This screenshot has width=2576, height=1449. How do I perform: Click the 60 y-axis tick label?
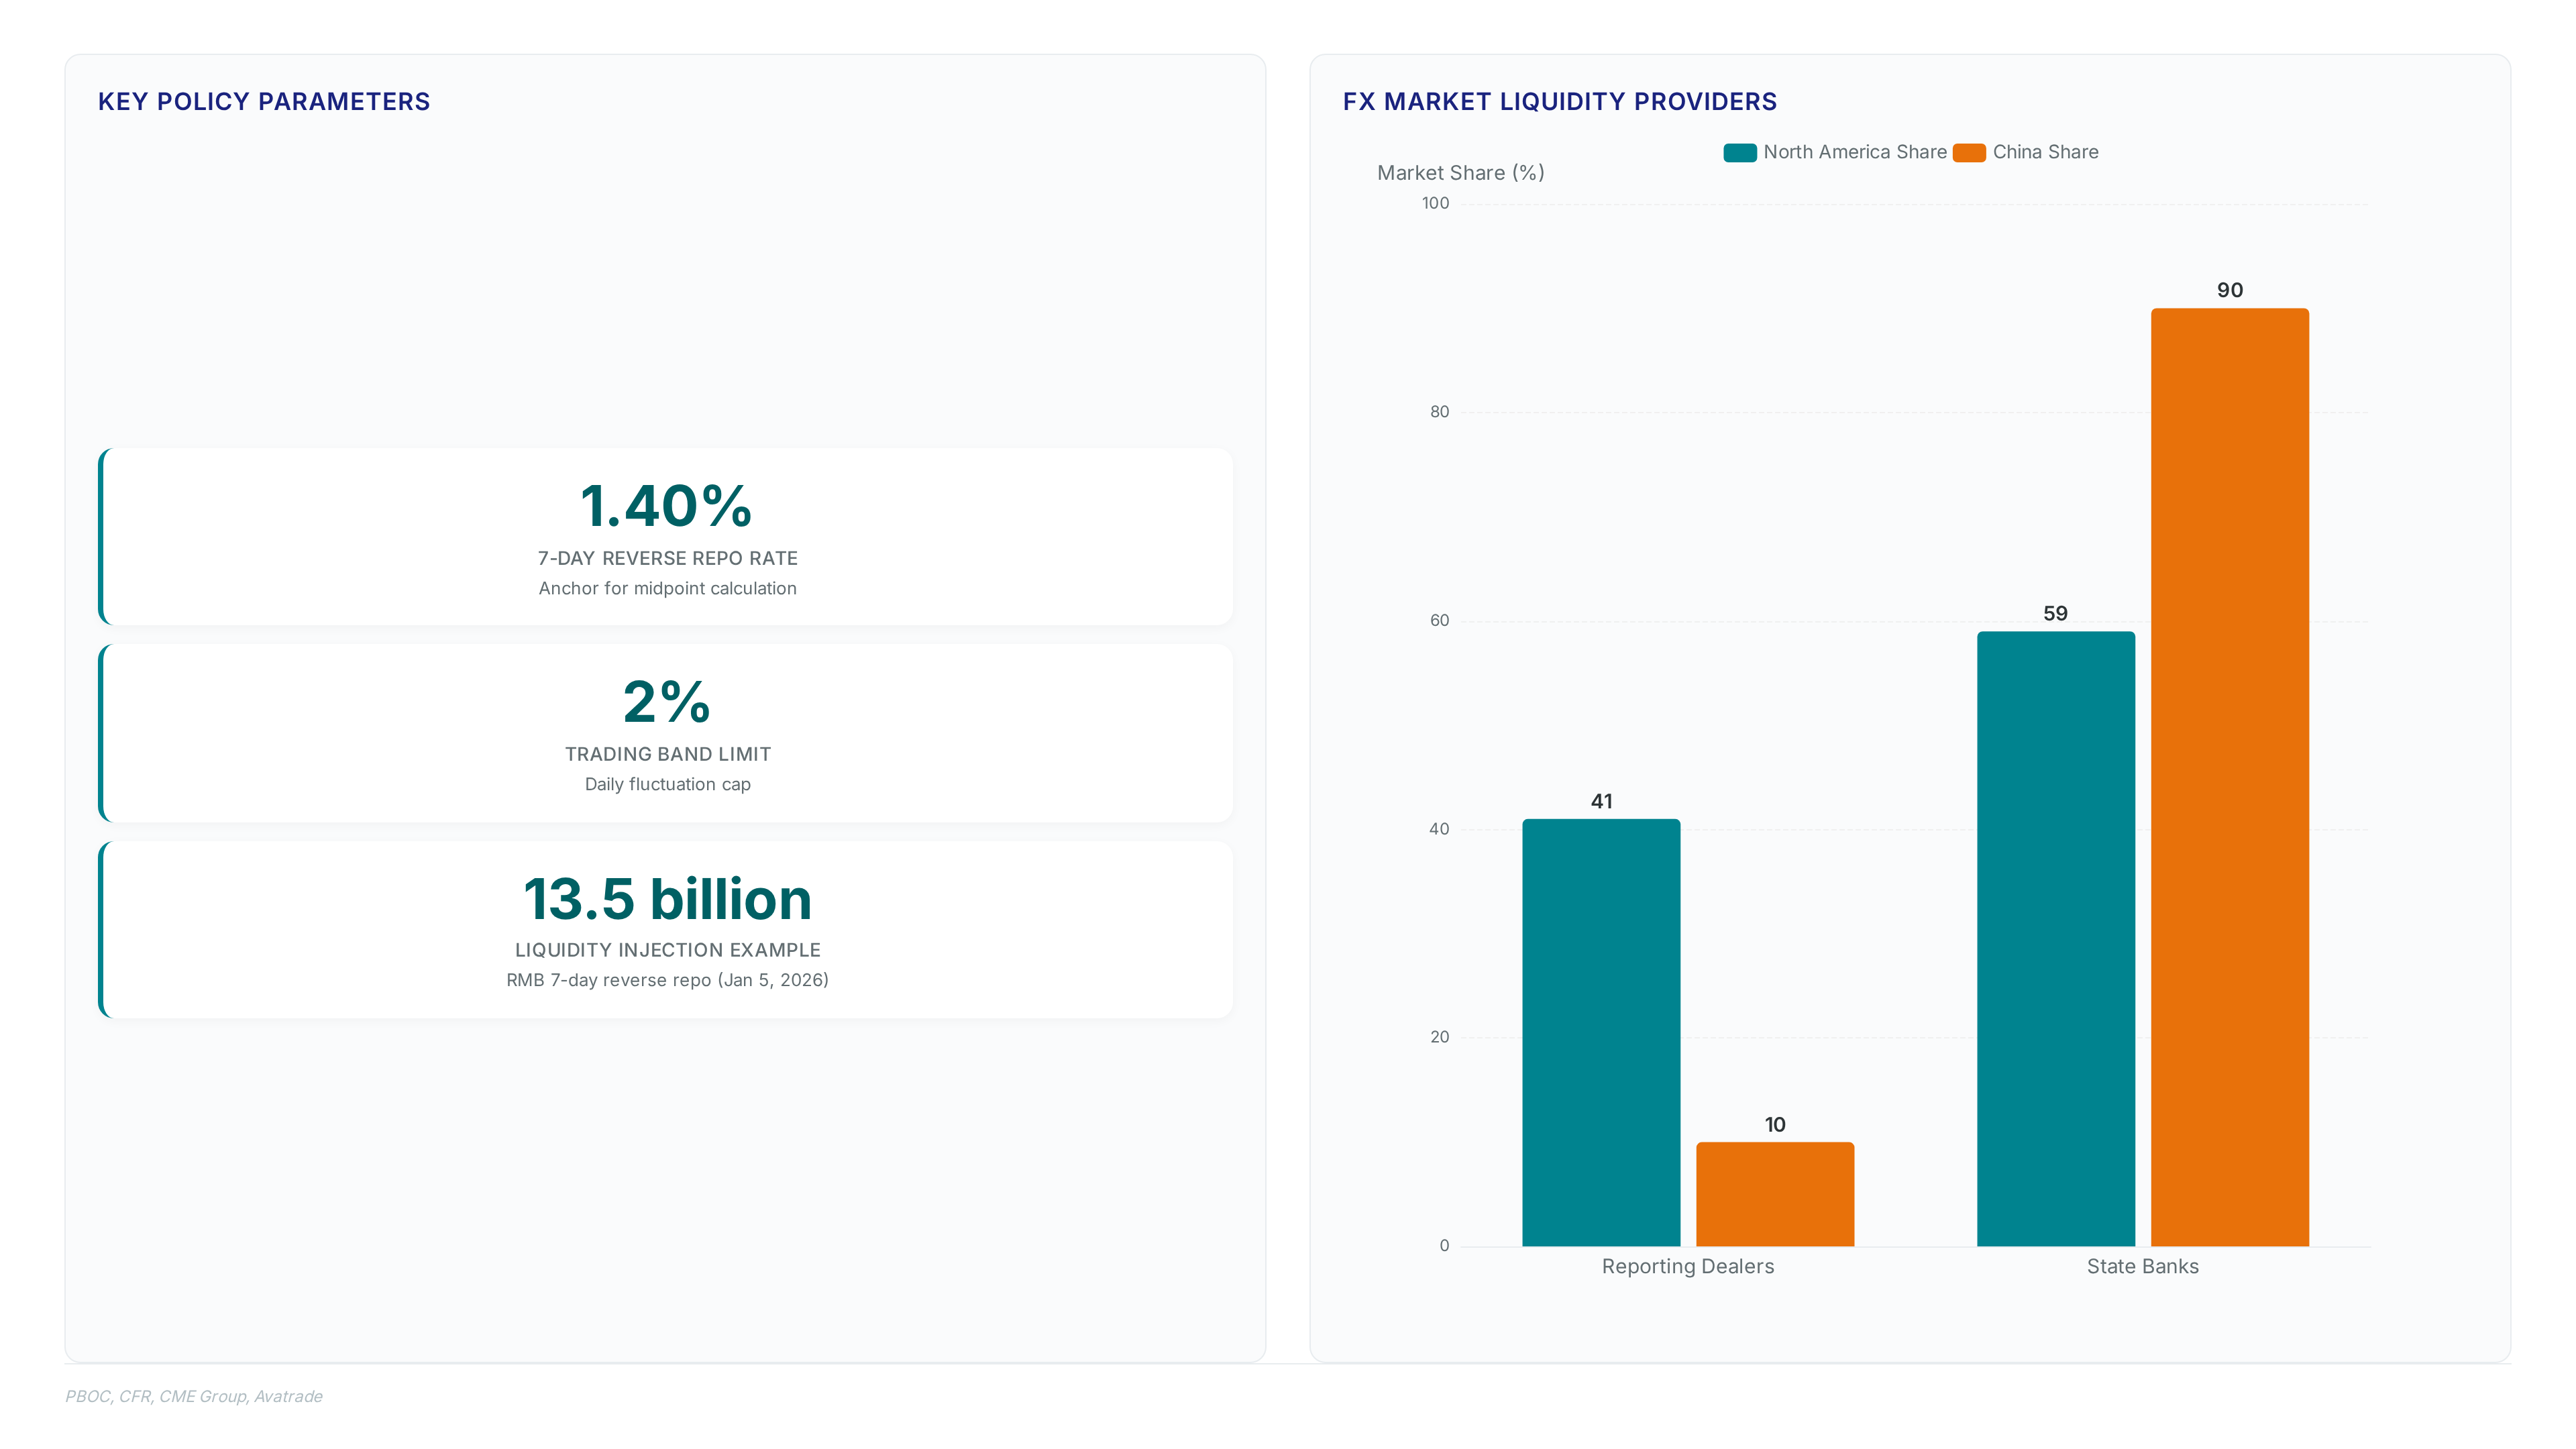(1439, 621)
